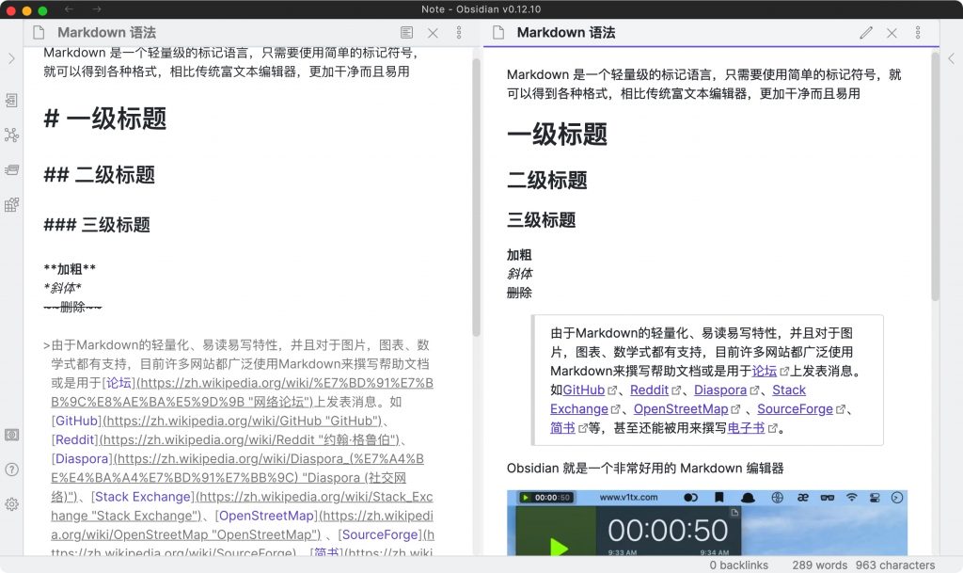The width and height of the screenshot is (963, 573).
Task: Click the [GitHub] link text in the editor
Action: click(77, 421)
